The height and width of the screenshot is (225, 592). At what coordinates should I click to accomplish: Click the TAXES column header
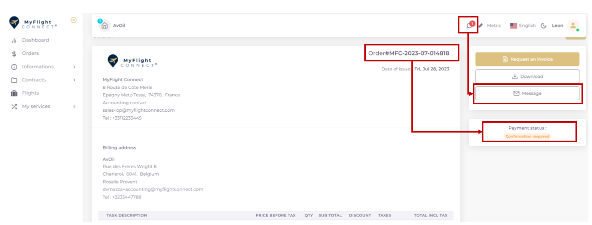click(384, 216)
